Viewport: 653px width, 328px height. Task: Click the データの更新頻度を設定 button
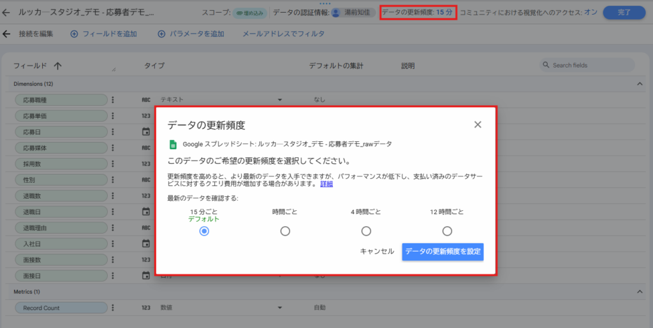point(443,252)
